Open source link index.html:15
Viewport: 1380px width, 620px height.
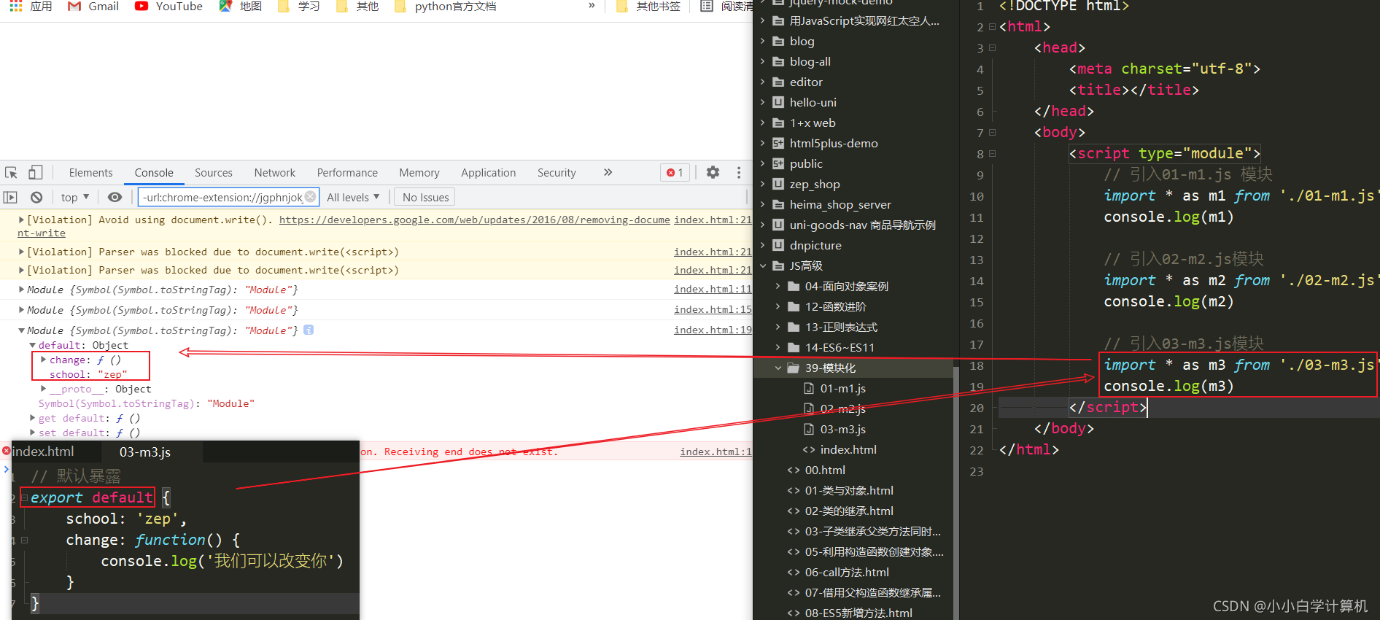pos(713,310)
